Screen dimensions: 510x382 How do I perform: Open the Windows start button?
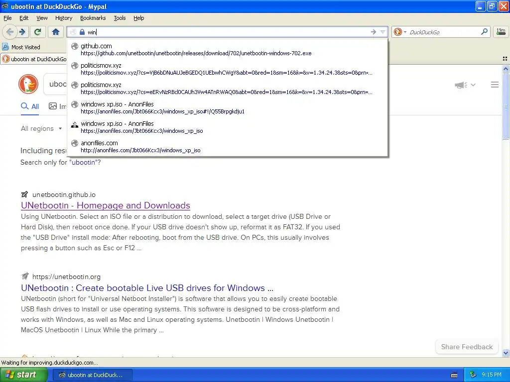coord(24,375)
